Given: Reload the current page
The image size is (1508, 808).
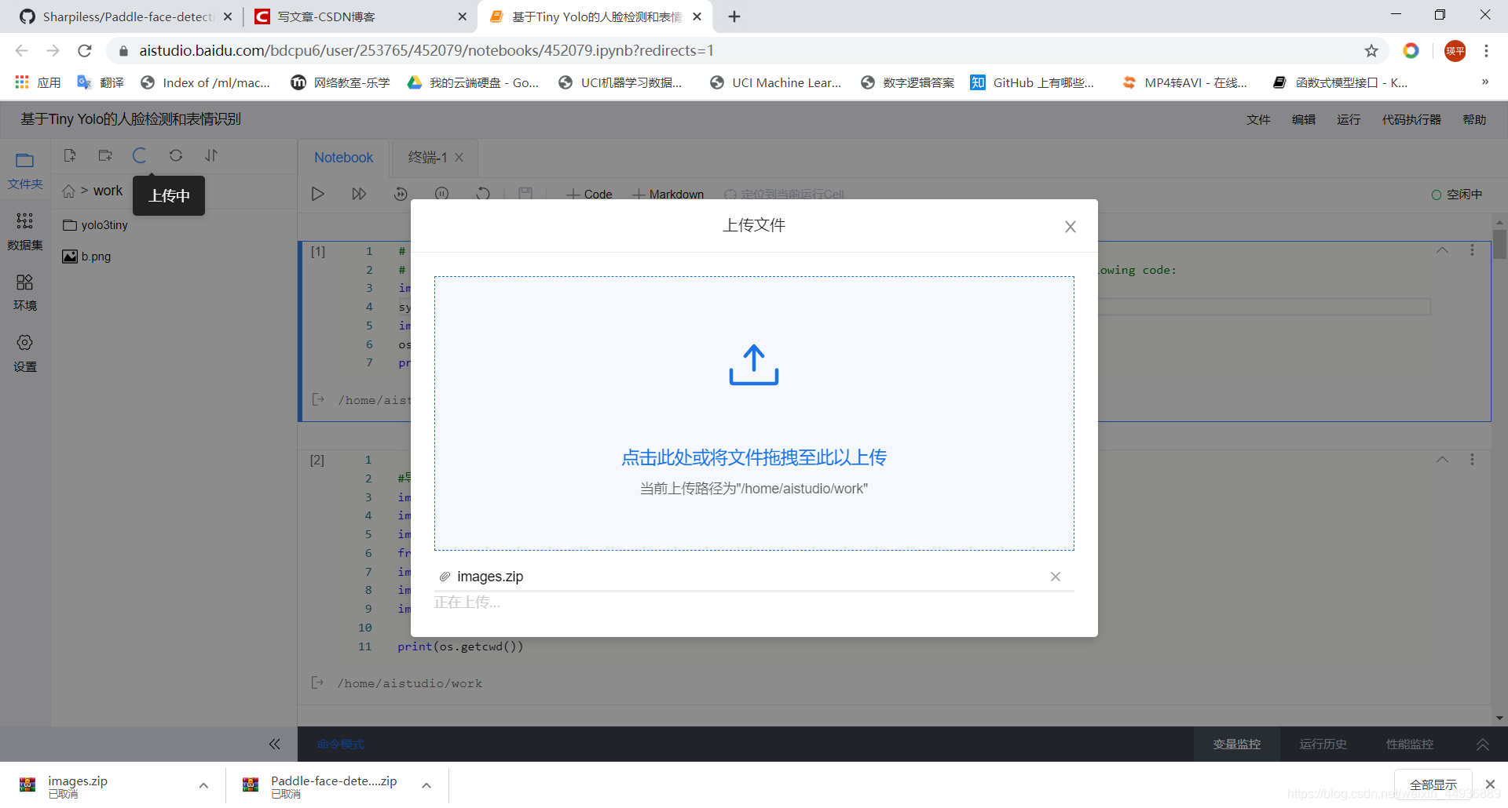Looking at the screenshot, I should pos(85,51).
